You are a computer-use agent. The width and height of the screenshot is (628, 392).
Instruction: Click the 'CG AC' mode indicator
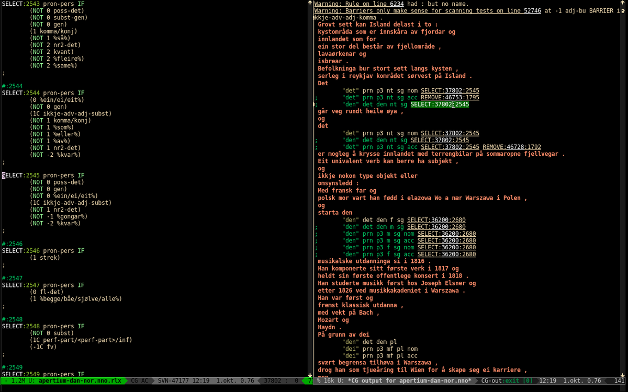pos(139,381)
